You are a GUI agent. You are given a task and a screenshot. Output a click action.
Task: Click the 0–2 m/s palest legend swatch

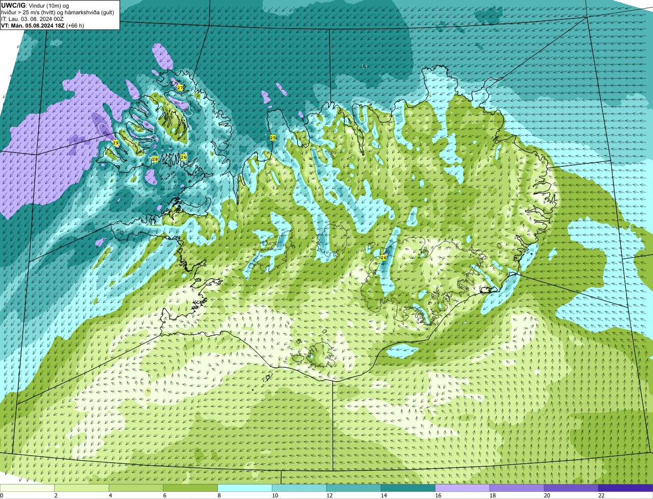[27, 488]
